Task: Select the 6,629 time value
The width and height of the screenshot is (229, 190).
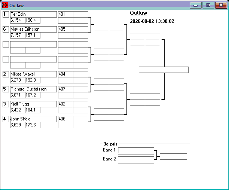Action: 18,125
